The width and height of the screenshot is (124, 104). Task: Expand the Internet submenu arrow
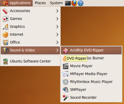pos(57,34)
